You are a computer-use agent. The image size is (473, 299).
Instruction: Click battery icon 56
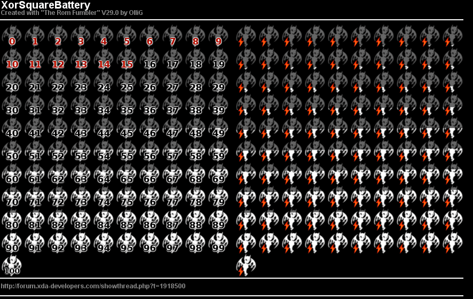tap(149, 151)
